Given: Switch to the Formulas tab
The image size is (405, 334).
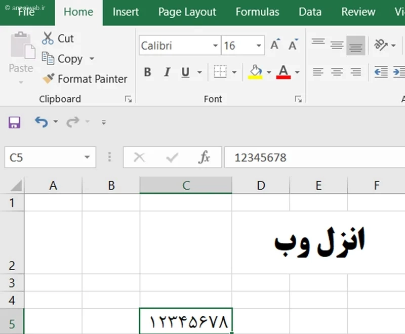Looking at the screenshot, I should [x=258, y=12].
